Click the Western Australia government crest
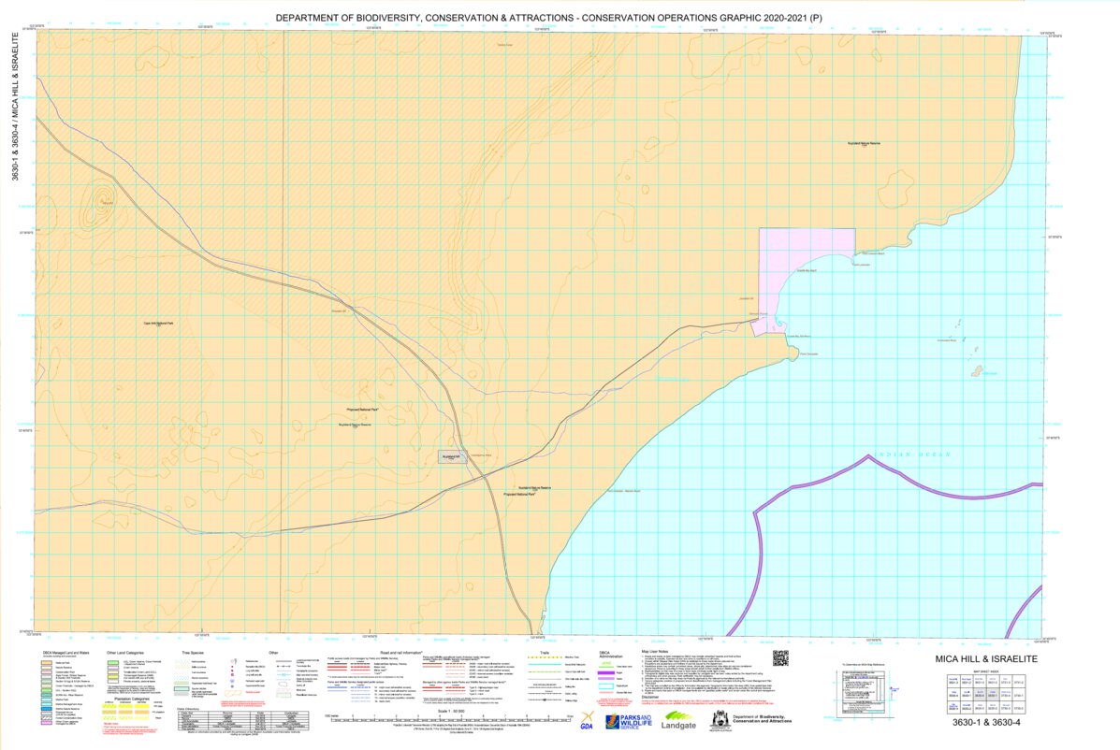This screenshot has width=1120, height=750. point(720,721)
